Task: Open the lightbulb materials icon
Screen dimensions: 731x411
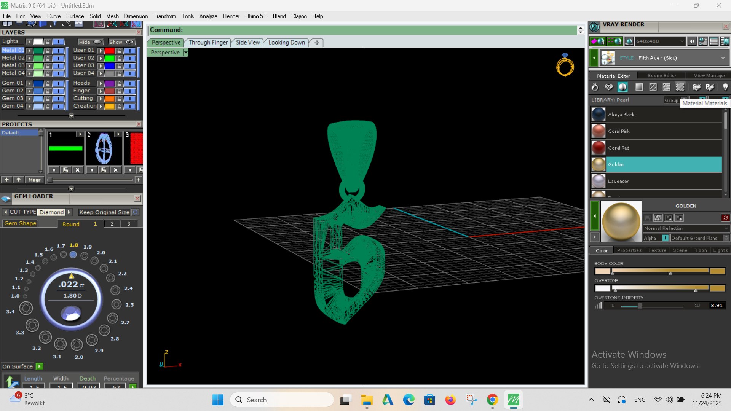Action: (725, 87)
